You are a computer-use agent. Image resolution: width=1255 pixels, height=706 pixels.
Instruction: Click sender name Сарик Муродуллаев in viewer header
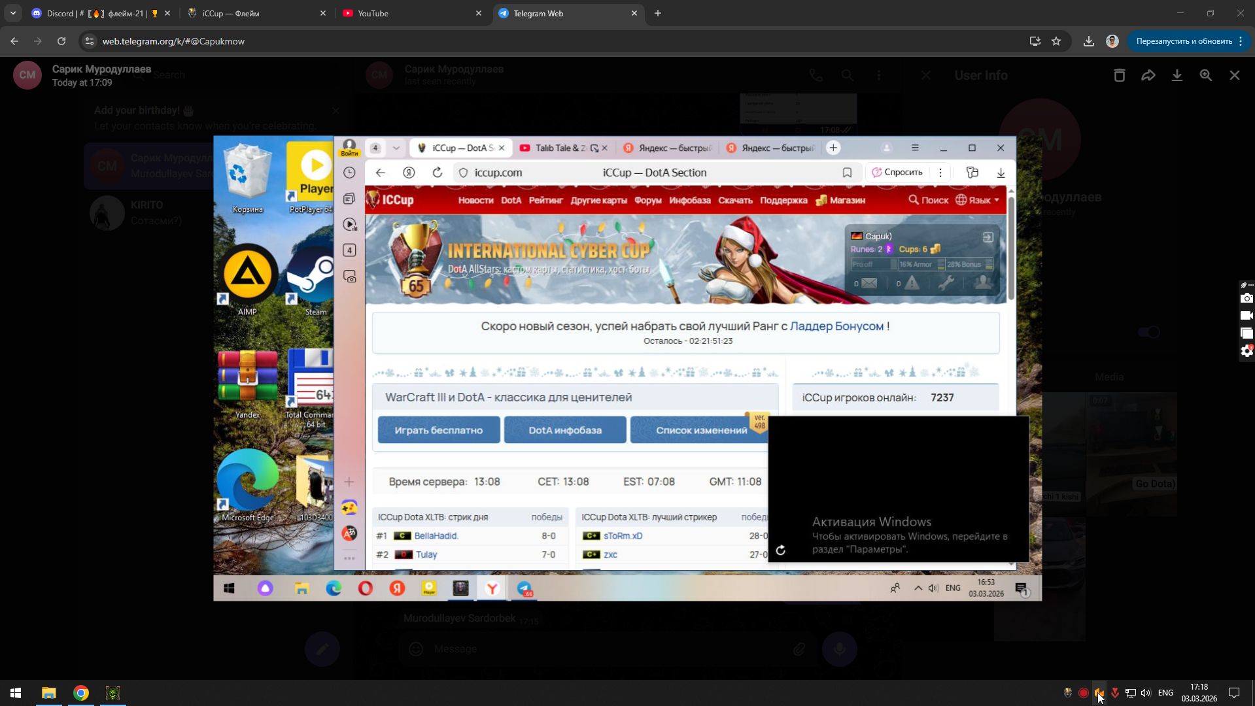101,69
